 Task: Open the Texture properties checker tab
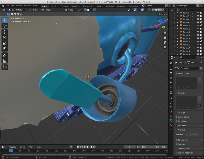coord(171,131)
